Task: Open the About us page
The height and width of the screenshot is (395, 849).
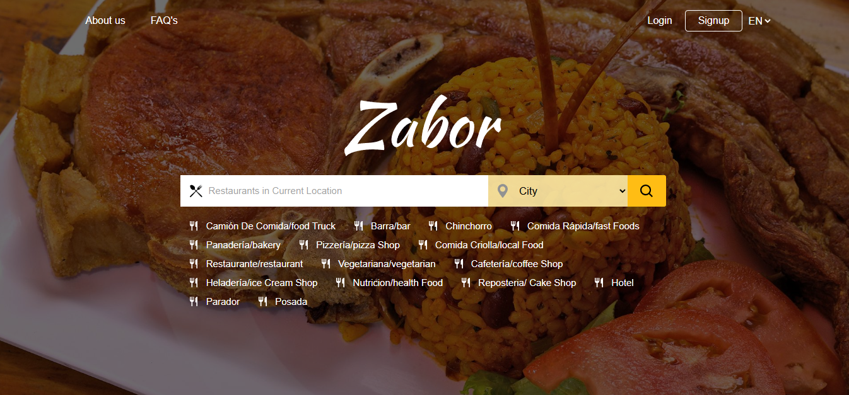Action: pyautogui.click(x=105, y=20)
